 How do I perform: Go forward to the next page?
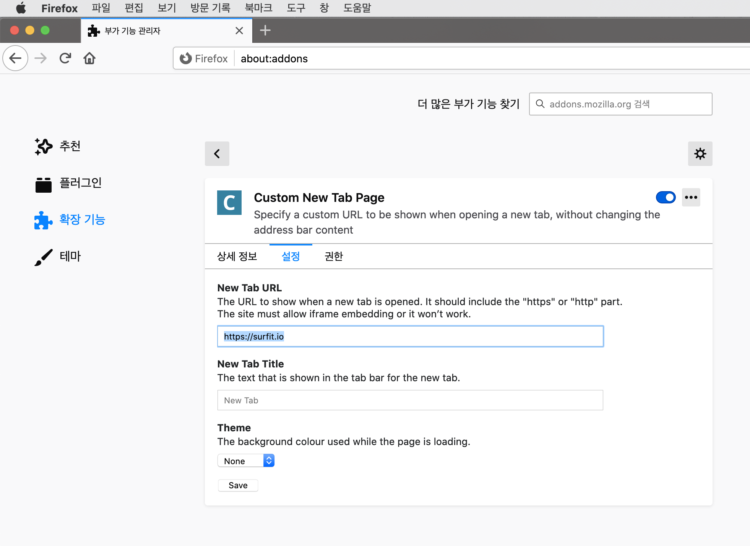coord(41,58)
